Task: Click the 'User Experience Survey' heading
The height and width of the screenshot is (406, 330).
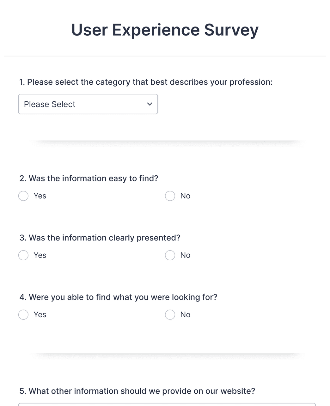Action: point(165,30)
